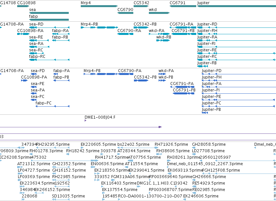Image resolution: width=276 pixels, height=201 pixels.
Task: Click the CG5342 gene label
Action: 141,3
